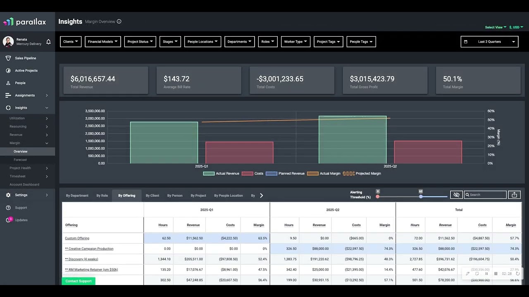The image size is (529, 297).
Task: Click the export share icon
Action: coord(515,195)
